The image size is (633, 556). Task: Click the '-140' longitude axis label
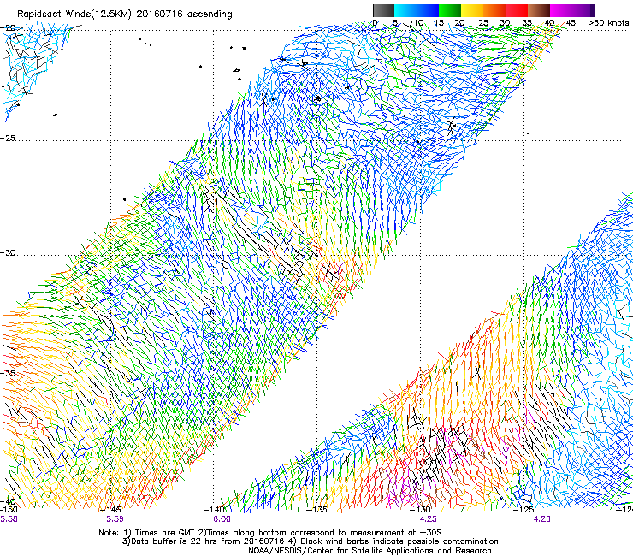click(214, 510)
